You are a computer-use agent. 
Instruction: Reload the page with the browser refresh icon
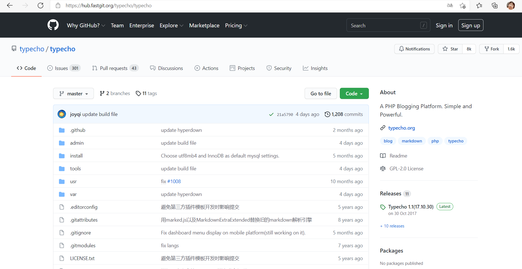[41, 6]
